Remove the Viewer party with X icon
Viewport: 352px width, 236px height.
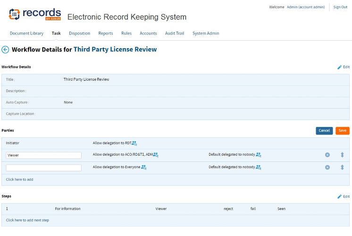click(x=327, y=155)
